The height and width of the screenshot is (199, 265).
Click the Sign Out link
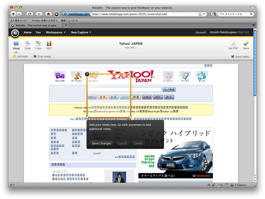pyautogui.click(x=243, y=33)
